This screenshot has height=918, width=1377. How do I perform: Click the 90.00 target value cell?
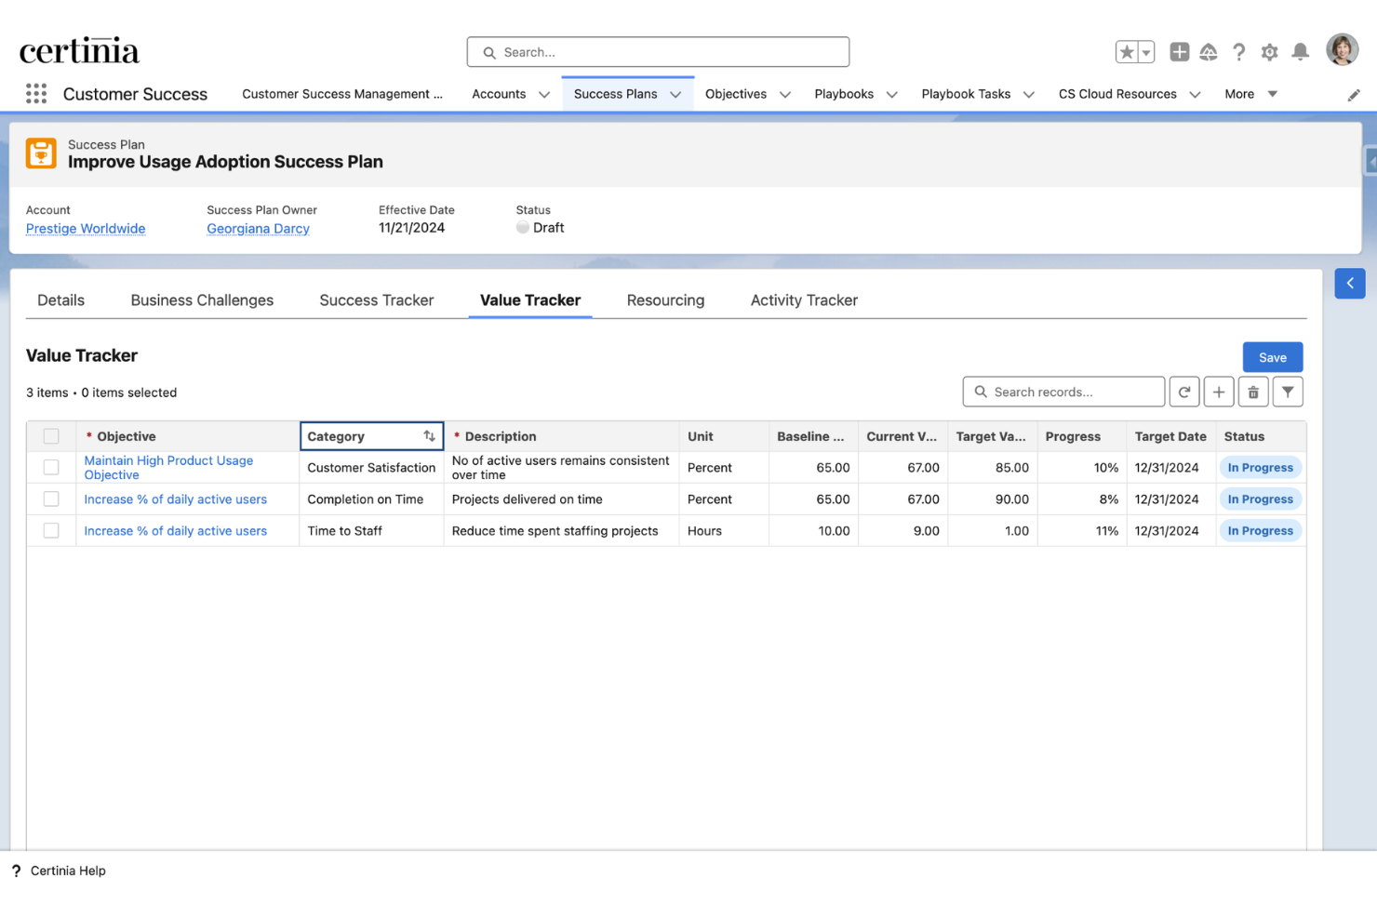click(x=992, y=499)
